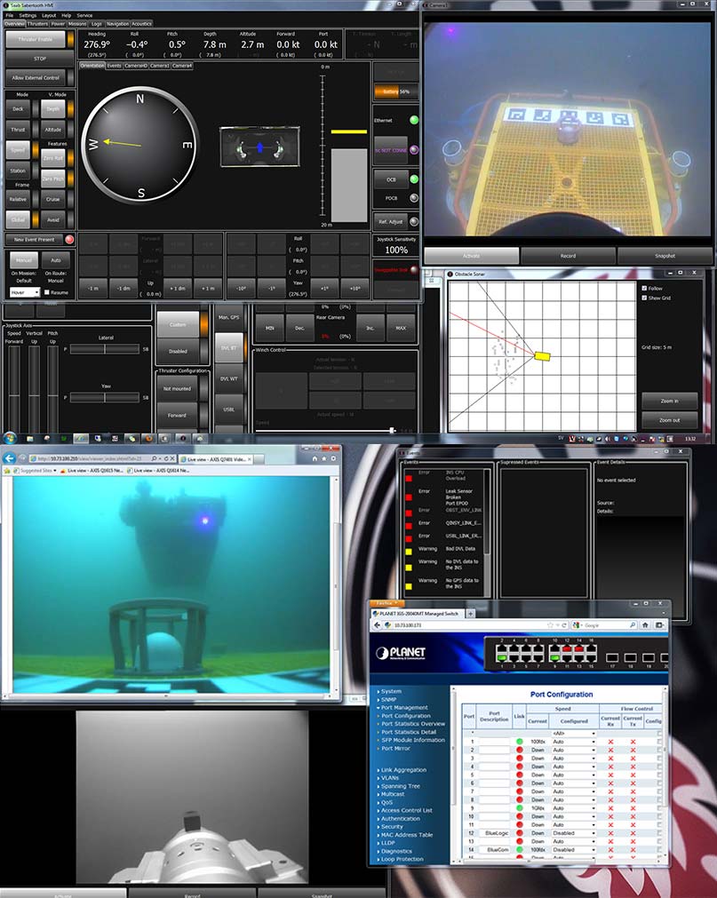Open the Windows Start orb
This screenshot has width=717, height=898.
pyautogui.click(x=11, y=438)
